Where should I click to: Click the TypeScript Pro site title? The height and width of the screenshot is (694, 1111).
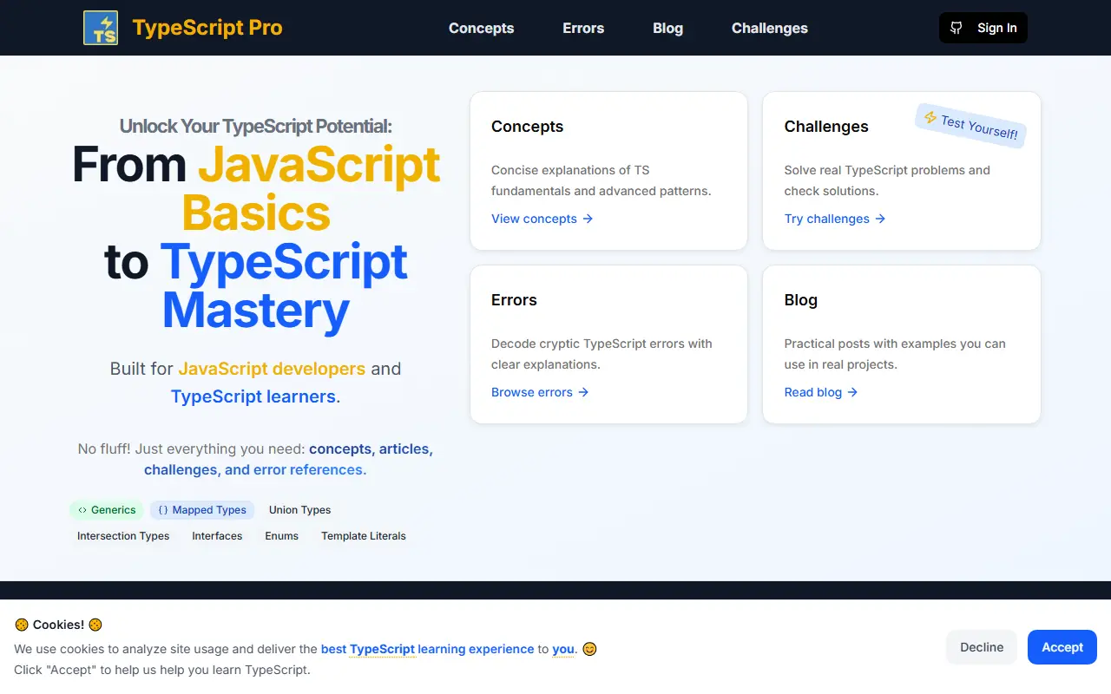click(x=207, y=28)
